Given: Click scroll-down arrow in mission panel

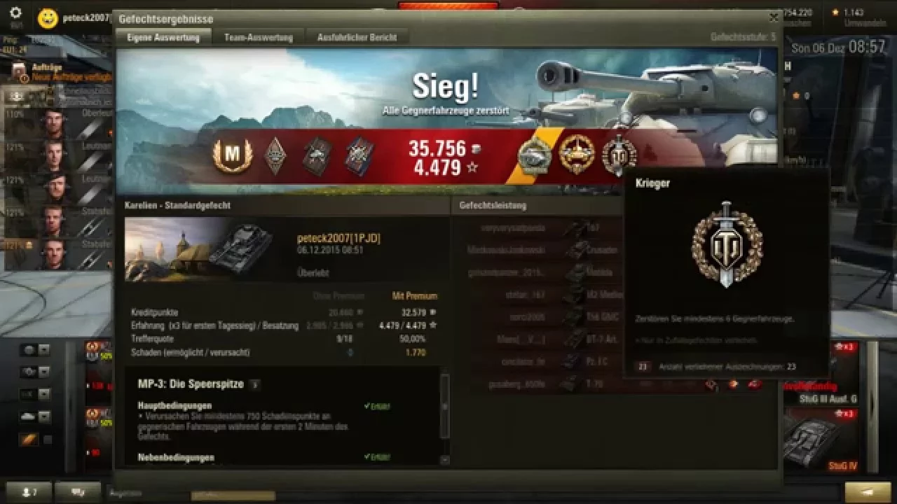Looking at the screenshot, I should [x=444, y=460].
